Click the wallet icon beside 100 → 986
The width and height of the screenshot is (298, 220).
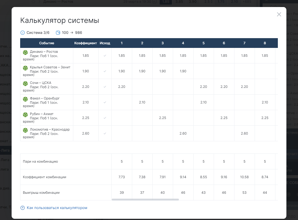58,33
